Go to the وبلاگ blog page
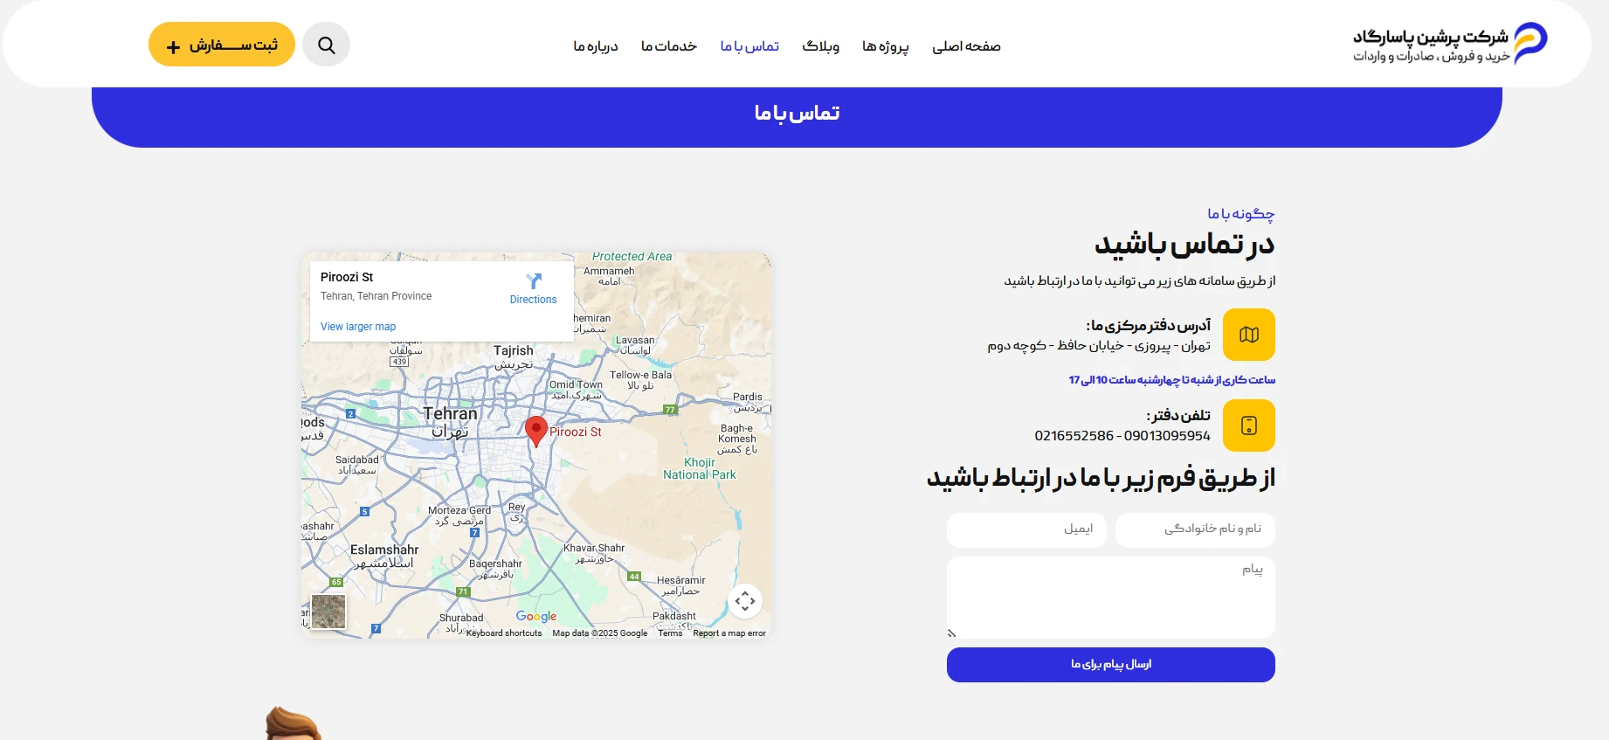 tap(820, 46)
